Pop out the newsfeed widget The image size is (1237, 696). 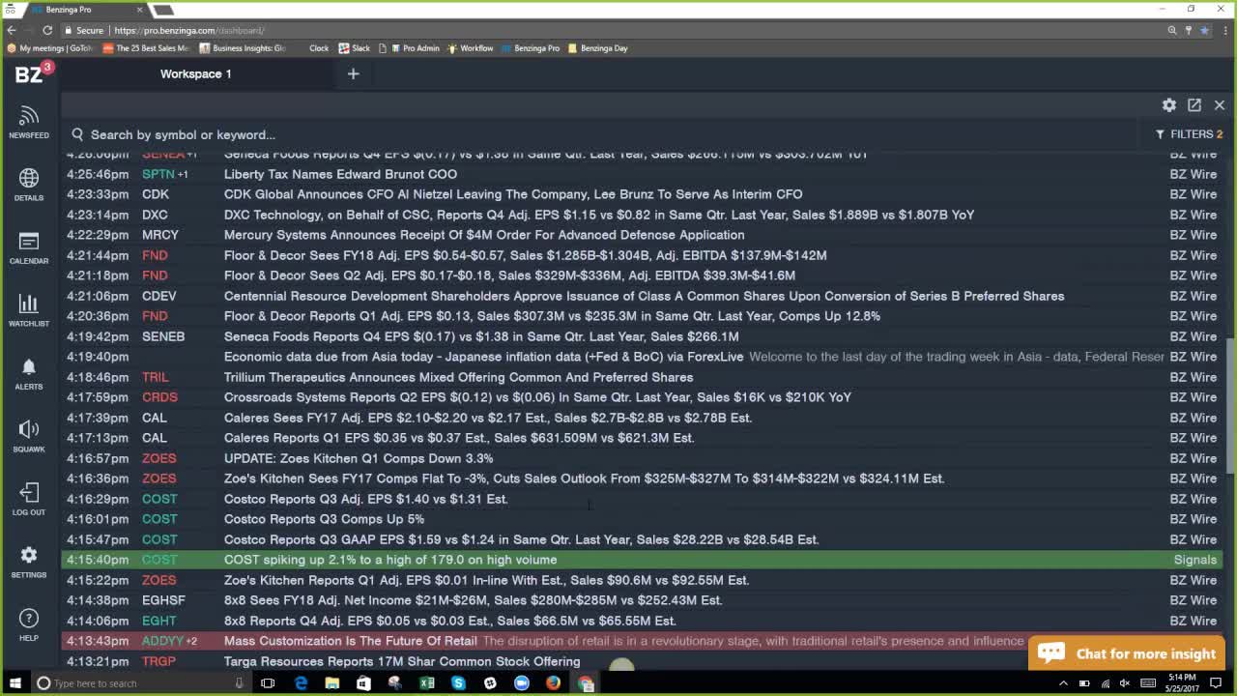point(1194,104)
